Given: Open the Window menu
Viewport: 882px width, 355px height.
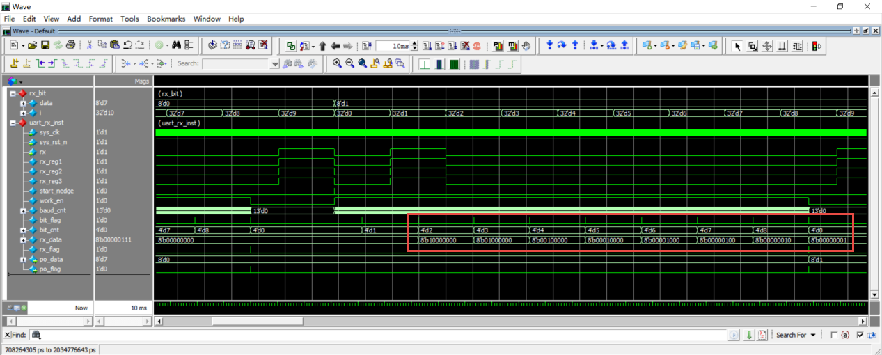Looking at the screenshot, I should pyautogui.click(x=207, y=19).
